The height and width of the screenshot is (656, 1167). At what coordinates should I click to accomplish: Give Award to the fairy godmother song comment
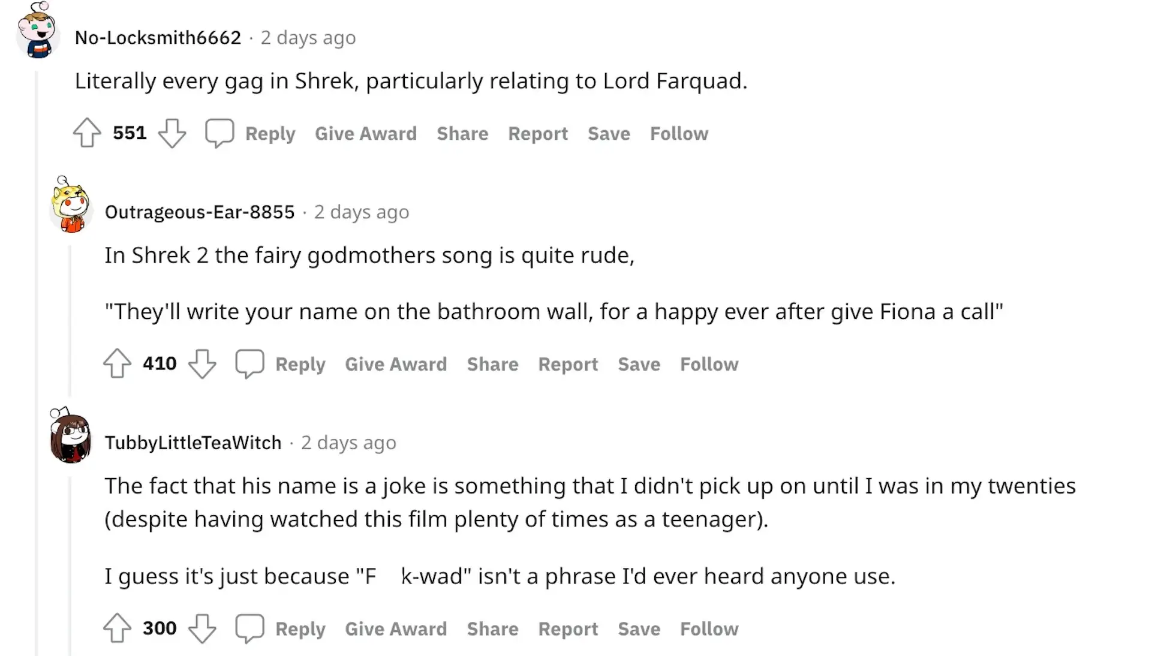point(396,363)
